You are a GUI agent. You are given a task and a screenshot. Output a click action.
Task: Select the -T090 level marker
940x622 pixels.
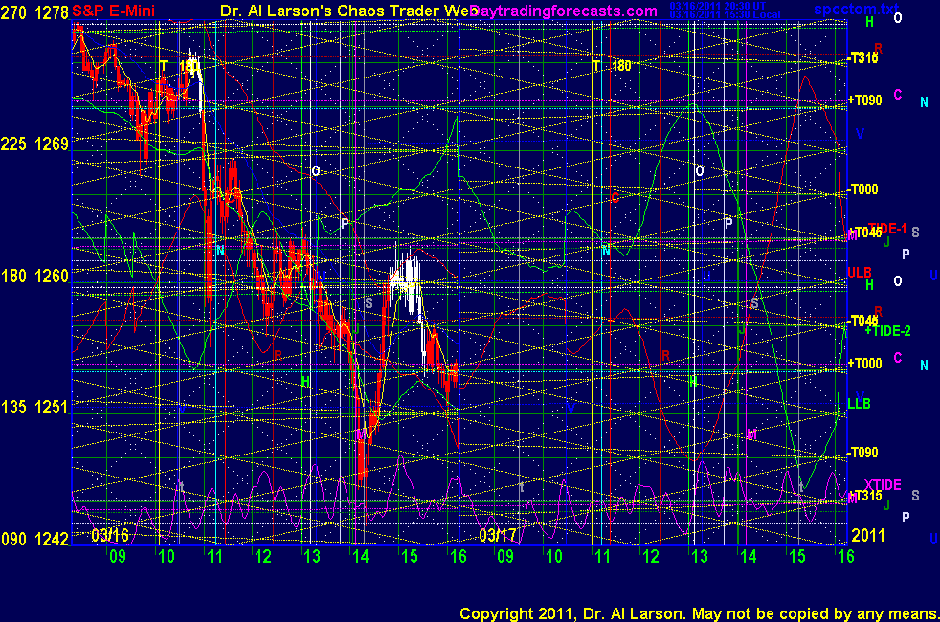(x=862, y=452)
